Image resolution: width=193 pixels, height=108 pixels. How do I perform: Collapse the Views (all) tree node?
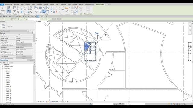(1, 65)
